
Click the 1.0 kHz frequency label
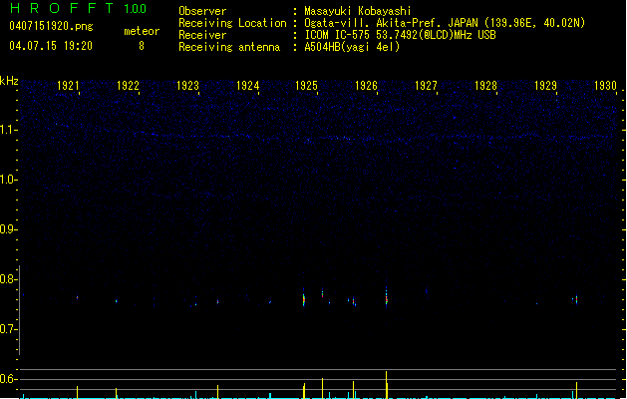point(8,180)
